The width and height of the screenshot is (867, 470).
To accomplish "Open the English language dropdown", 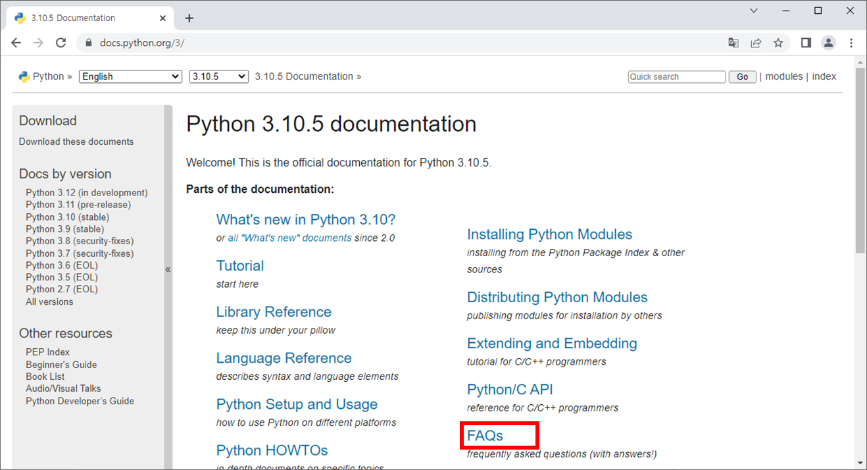I will (130, 76).
